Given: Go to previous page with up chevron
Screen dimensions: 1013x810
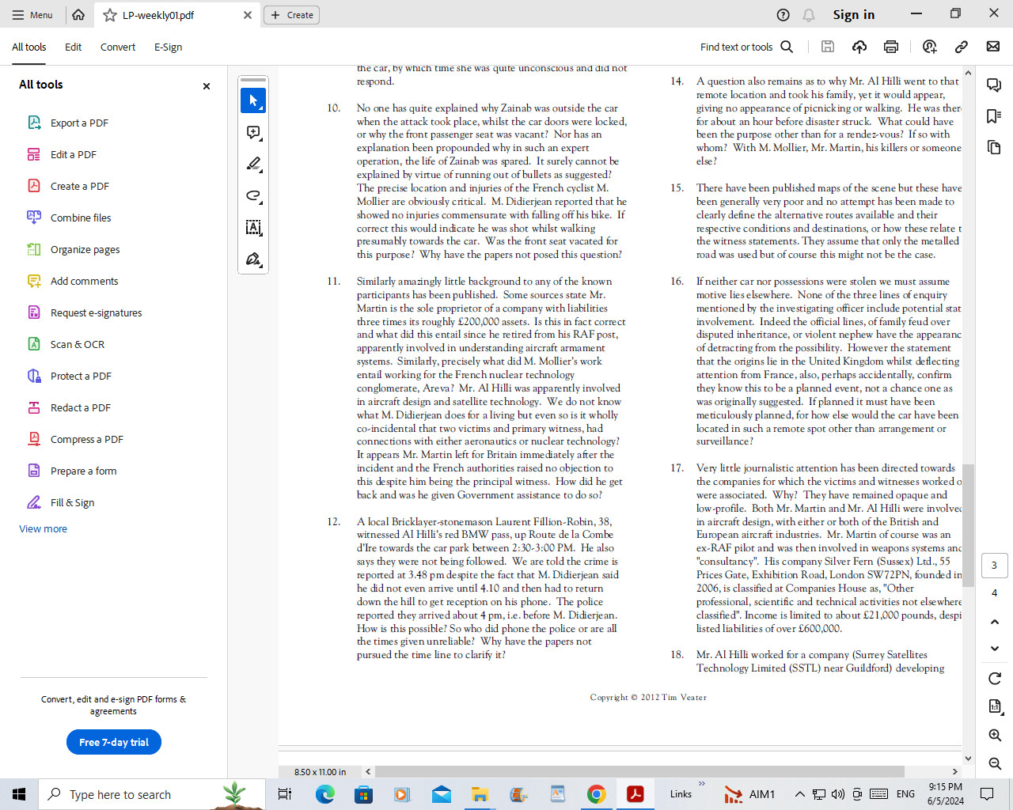Looking at the screenshot, I should coord(995,622).
